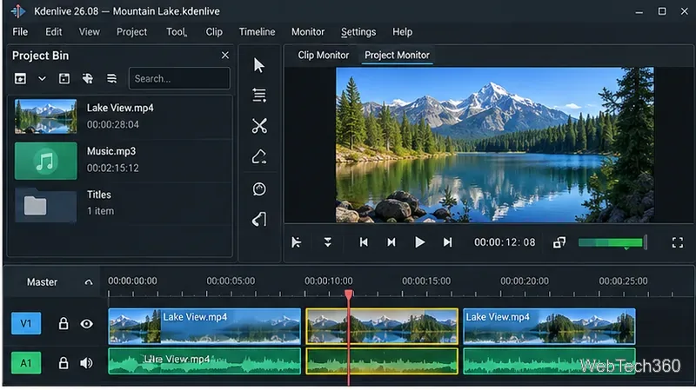Click the ruler at 00:00:05:00
This screenshot has height=390, width=696.
click(231, 281)
